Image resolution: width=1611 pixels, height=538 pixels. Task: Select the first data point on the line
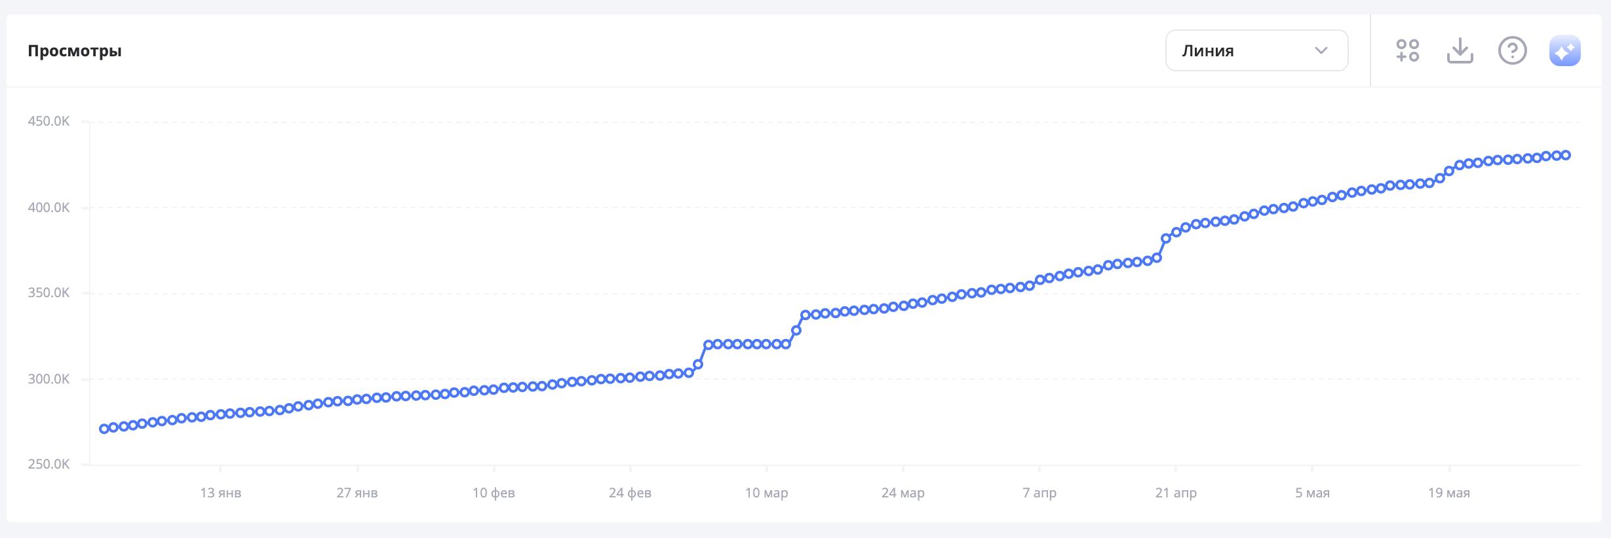coord(104,429)
